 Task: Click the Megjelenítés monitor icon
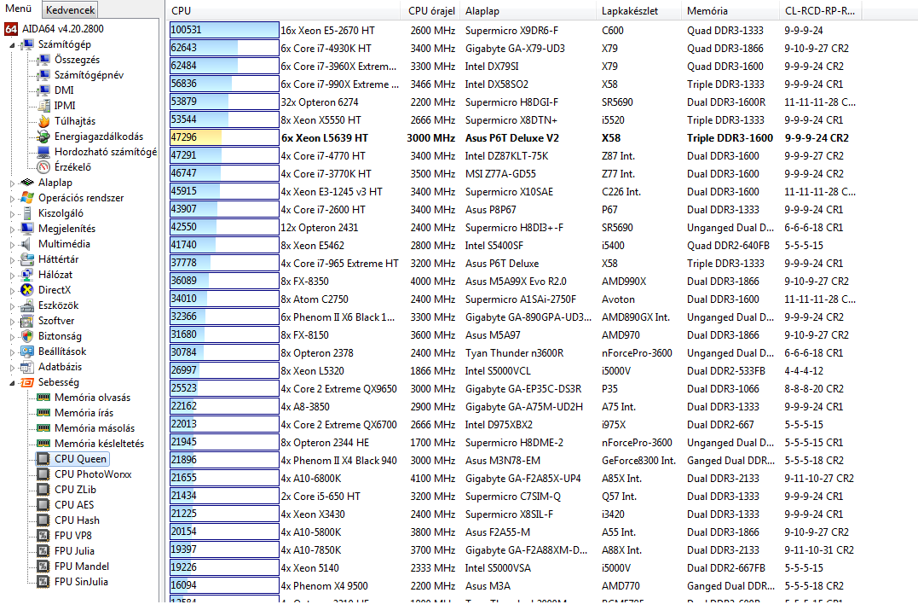coord(27,229)
